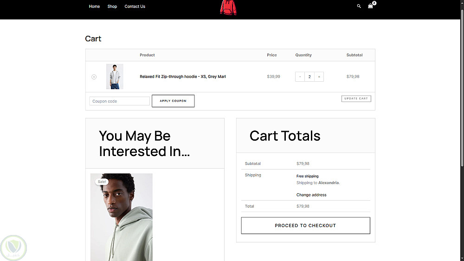Click the Apply Coupon button
Screen dimensions: 464x261
pyautogui.click(x=173, y=101)
